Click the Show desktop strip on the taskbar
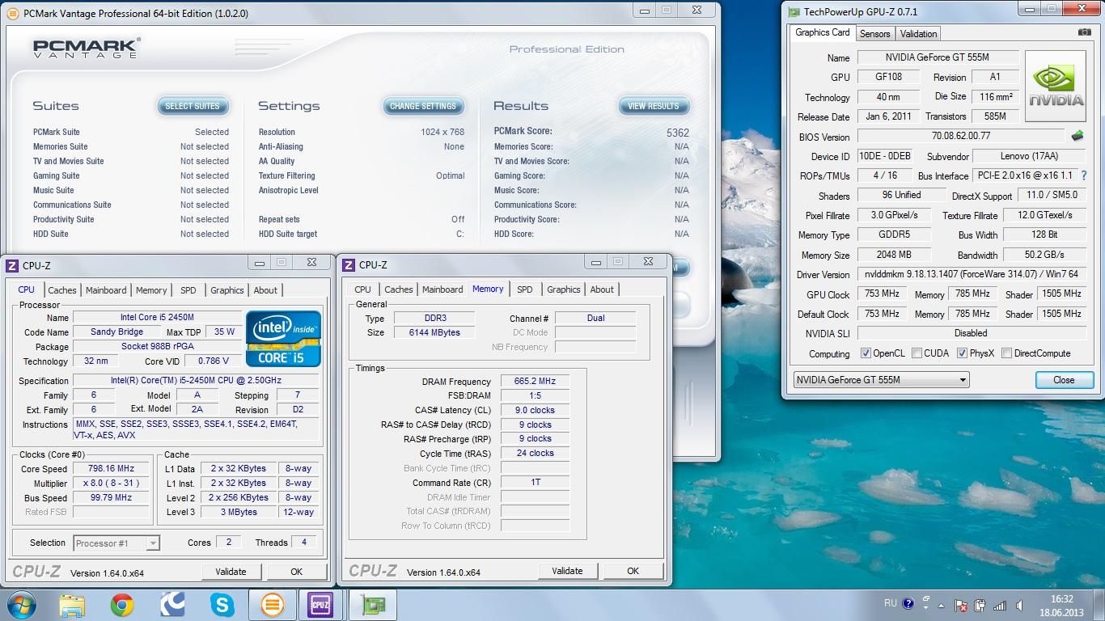 [1099, 606]
